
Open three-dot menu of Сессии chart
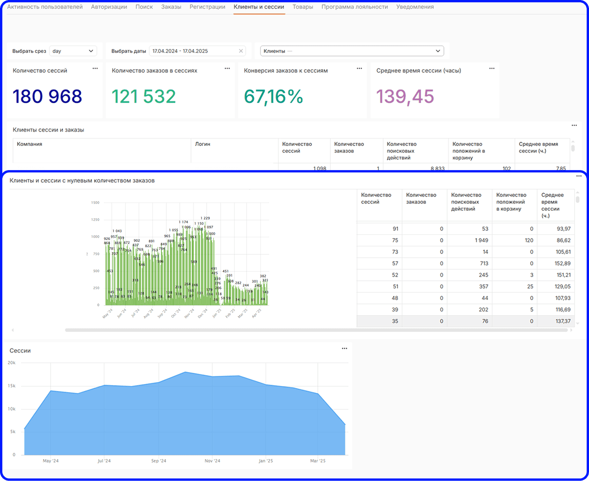click(344, 348)
